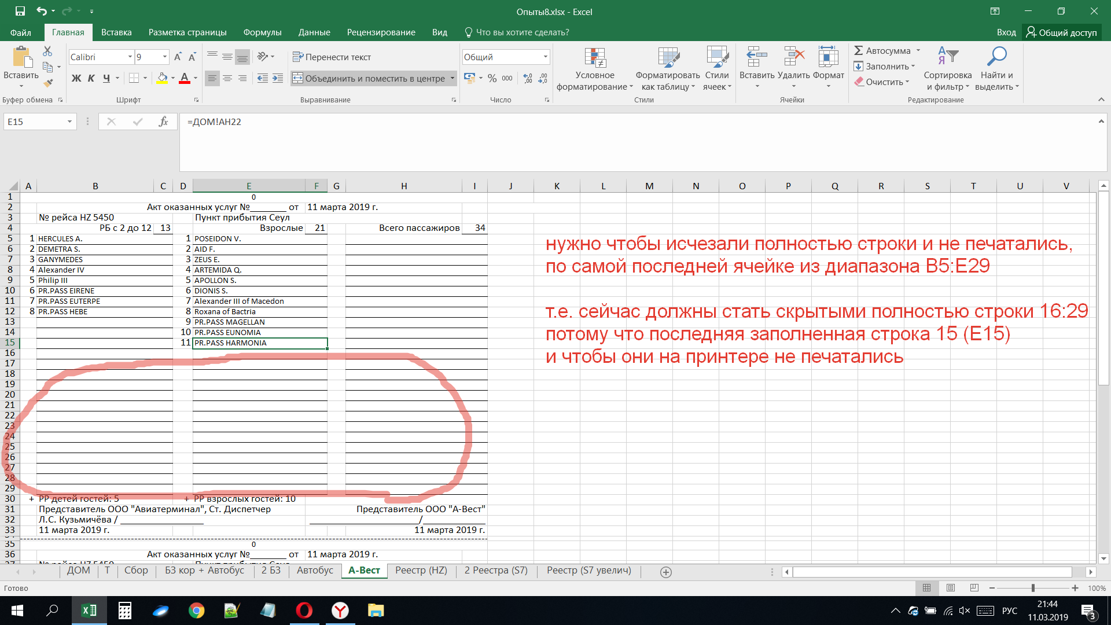Open Calculator from the taskbar
The image size is (1111, 625).
(125, 611)
